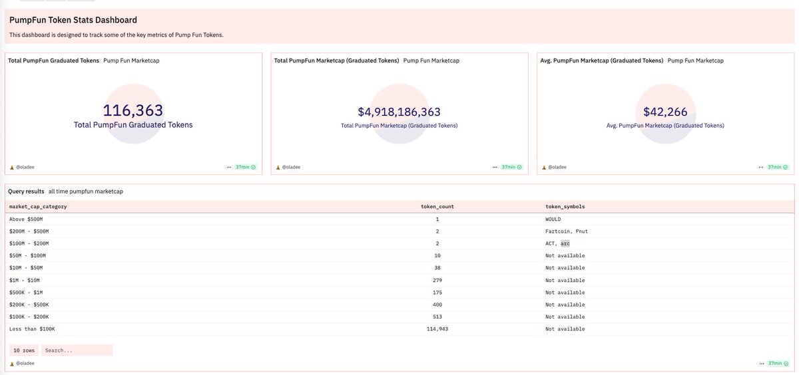Image resolution: width=799 pixels, height=375 pixels.
Task: Sort by the market_cap_category column header
Action: (x=38, y=206)
